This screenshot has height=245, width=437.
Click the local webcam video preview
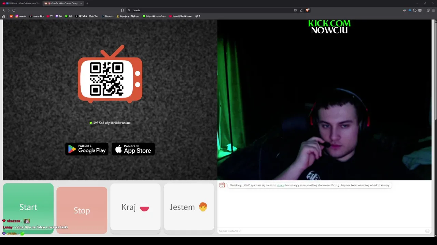click(324, 100)
